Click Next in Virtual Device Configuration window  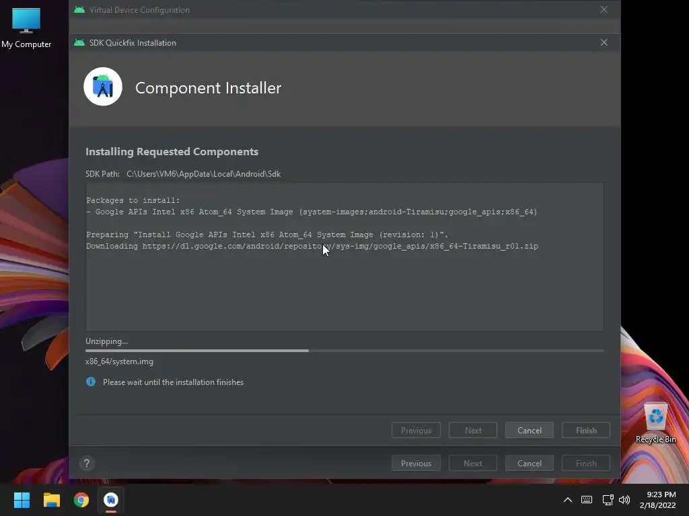pos(473,464)
